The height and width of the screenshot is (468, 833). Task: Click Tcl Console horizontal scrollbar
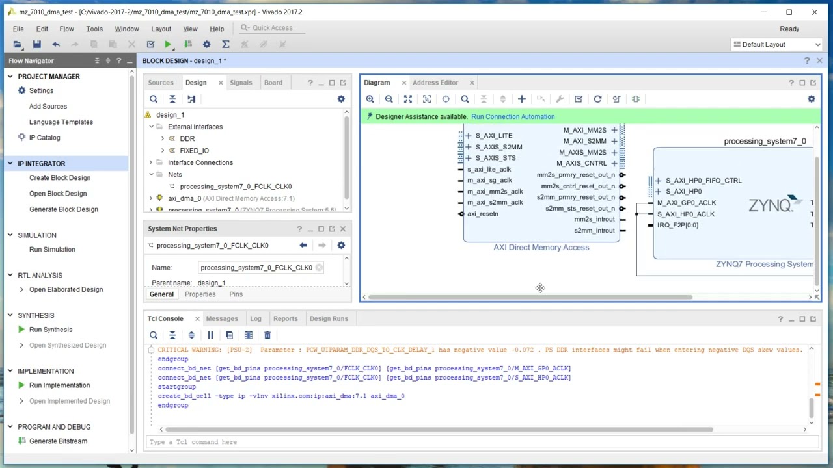439,429
